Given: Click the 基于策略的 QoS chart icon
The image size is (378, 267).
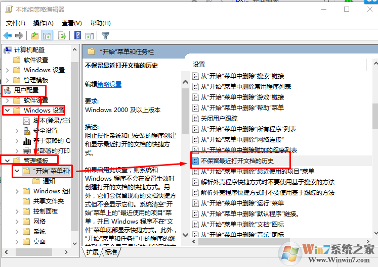Looking at the screenshot, I should pos(27,141).
